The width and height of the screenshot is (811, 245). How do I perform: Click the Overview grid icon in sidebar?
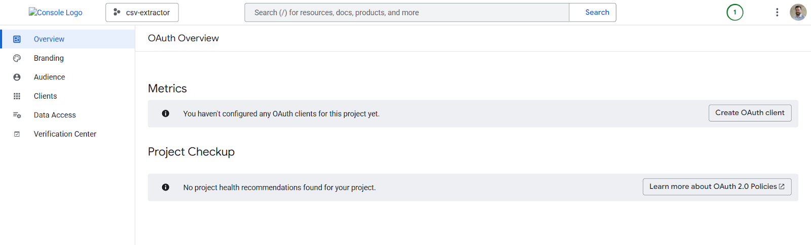pyautogui.click(x=17, y=39)
